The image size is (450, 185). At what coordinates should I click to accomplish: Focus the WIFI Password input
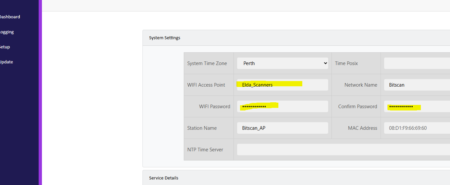pyautogui.click(x=283, y=106)
